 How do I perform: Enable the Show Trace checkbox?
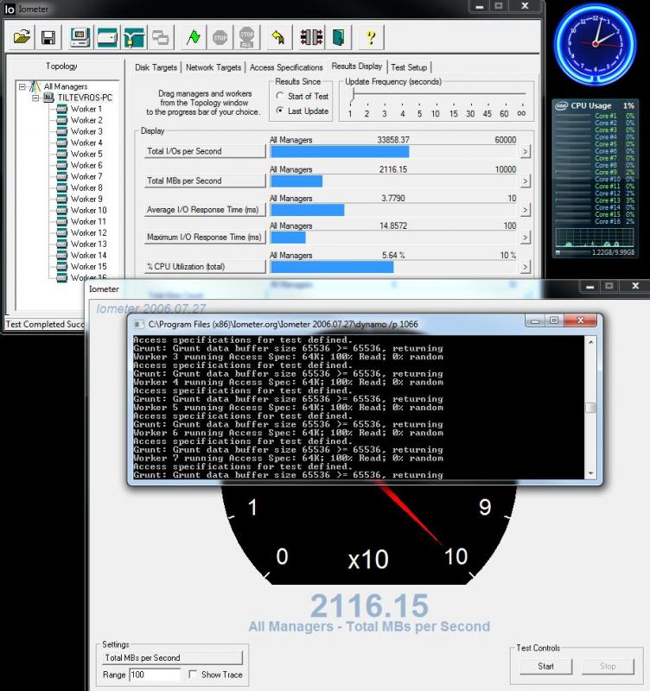pos(192,675)
